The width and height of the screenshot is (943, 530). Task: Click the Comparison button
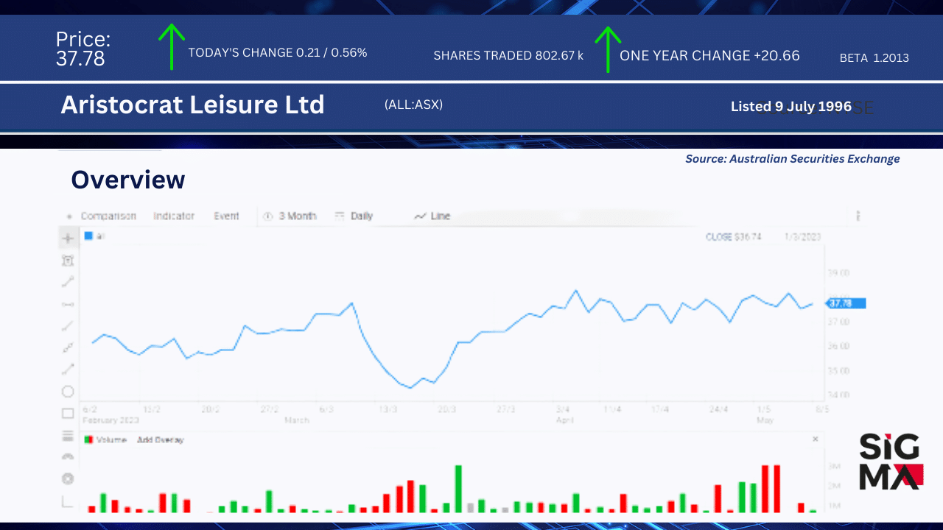click(x=108, y=216)
